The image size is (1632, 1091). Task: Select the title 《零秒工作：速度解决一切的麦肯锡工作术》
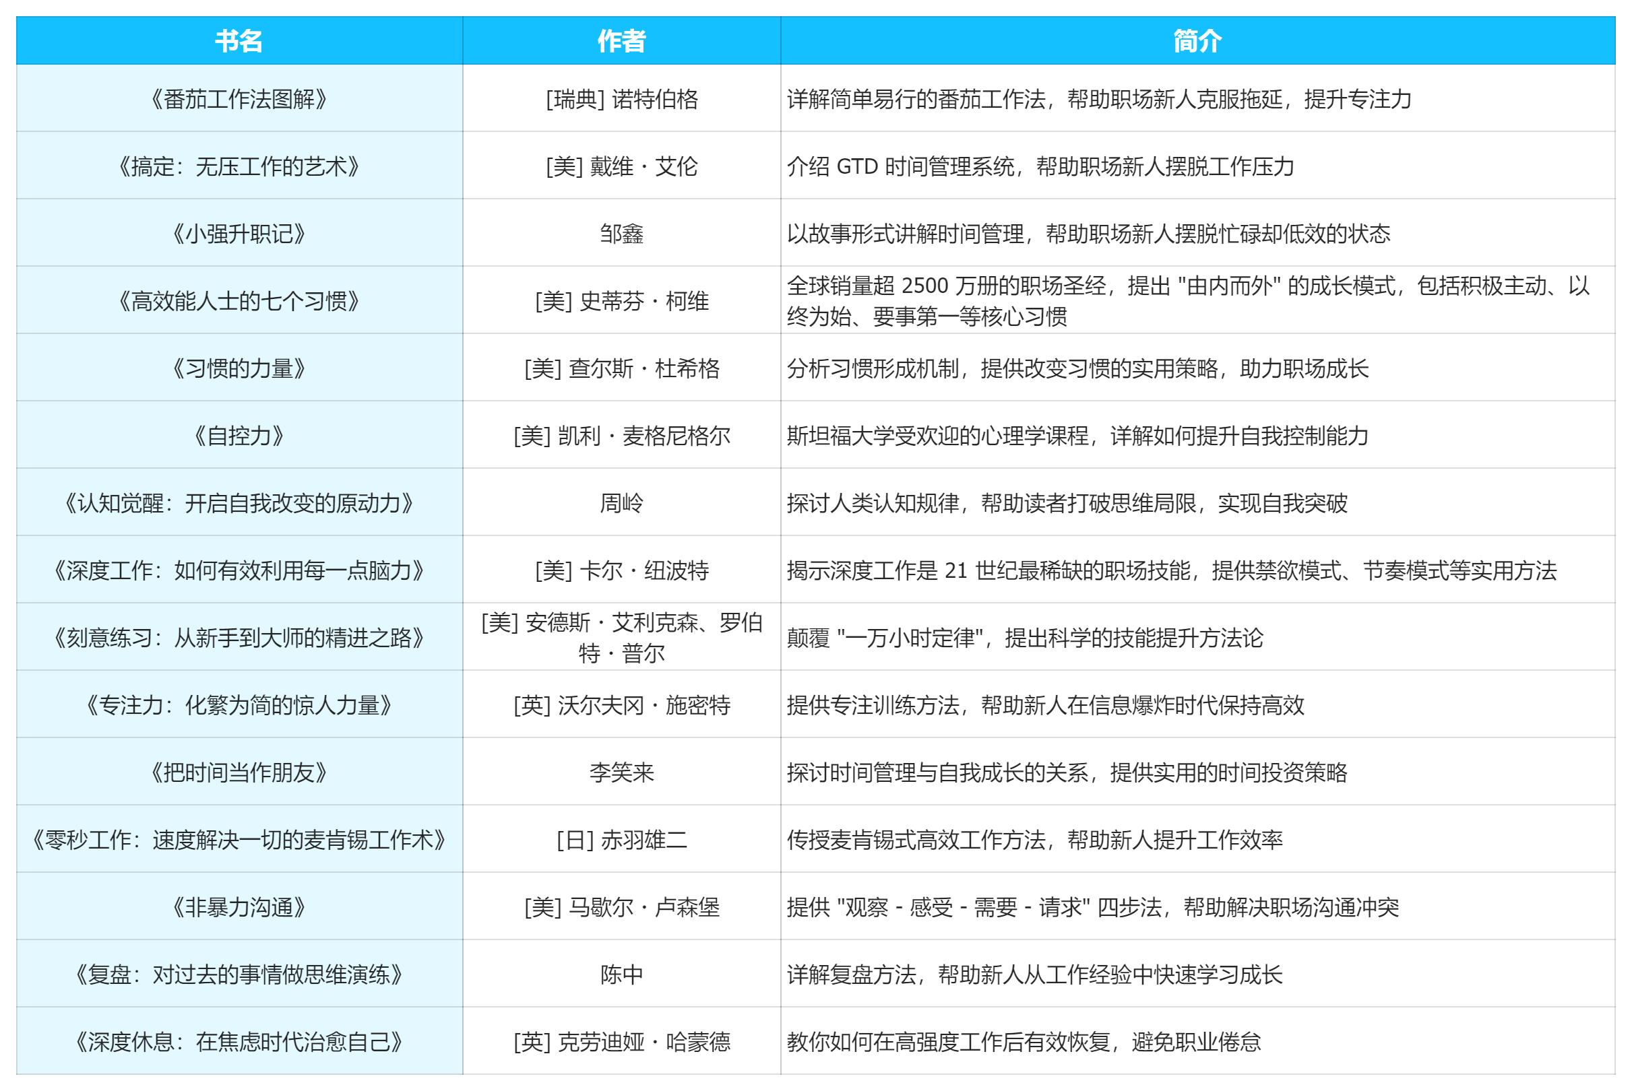(x=237, y=840)
